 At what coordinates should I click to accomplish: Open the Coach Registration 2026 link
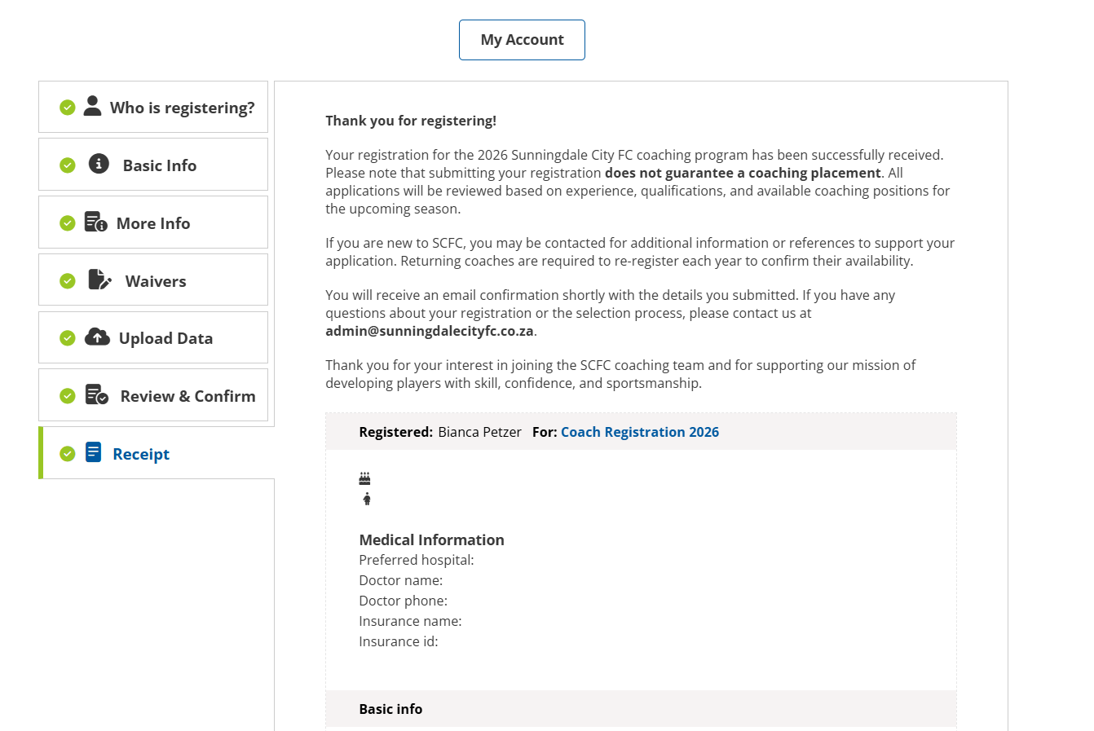639,432
